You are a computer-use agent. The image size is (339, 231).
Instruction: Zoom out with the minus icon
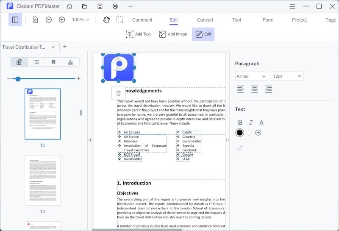(x=49, y=19)
